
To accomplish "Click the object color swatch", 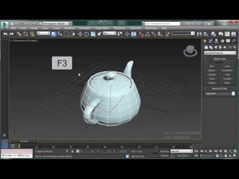I will (233, 93).
